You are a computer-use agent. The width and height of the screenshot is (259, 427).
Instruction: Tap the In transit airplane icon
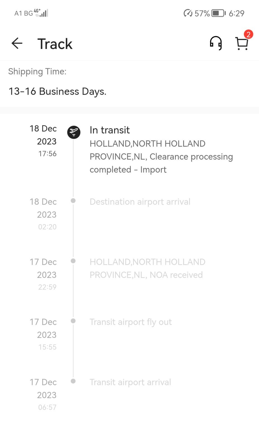coord(74,132)
